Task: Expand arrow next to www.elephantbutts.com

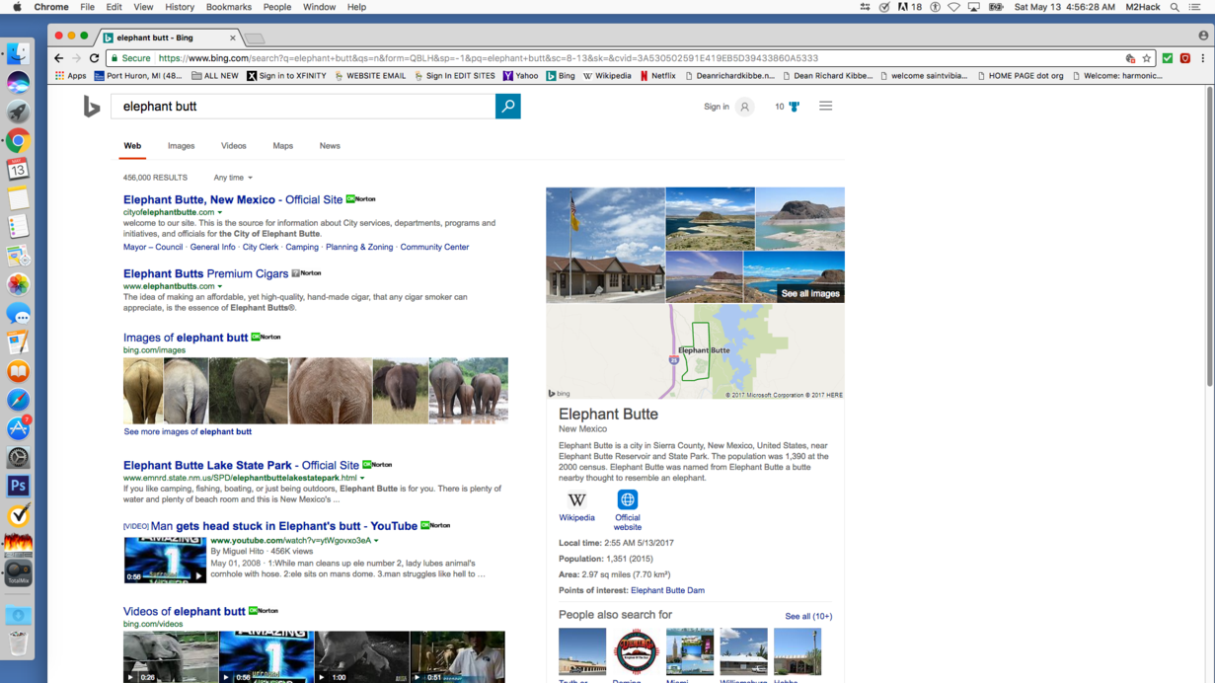Action: (220, 286)
